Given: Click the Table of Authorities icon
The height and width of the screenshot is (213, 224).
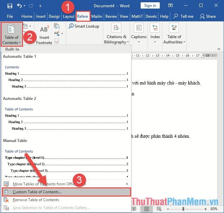Looking at the screenshot, I should click(x=174, y=28).
